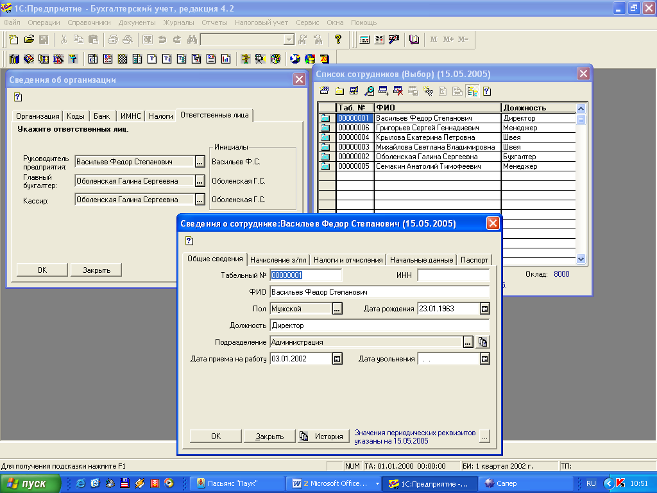Click the copy row plus icon in list
This screenshot has width=657, height=493.
click(384, 91)
